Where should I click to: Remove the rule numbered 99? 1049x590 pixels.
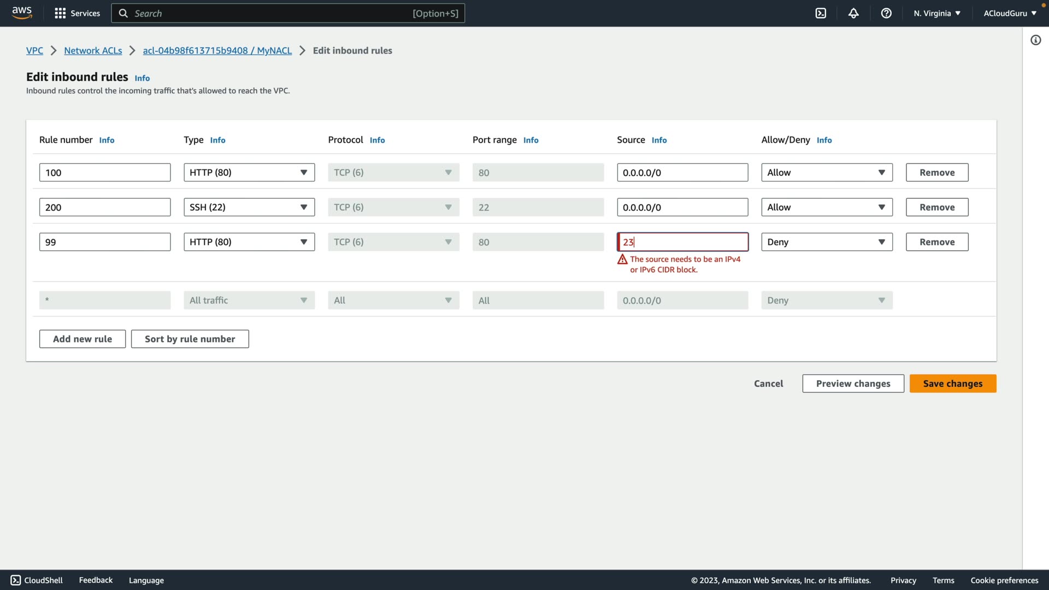[x=936, y=242]
